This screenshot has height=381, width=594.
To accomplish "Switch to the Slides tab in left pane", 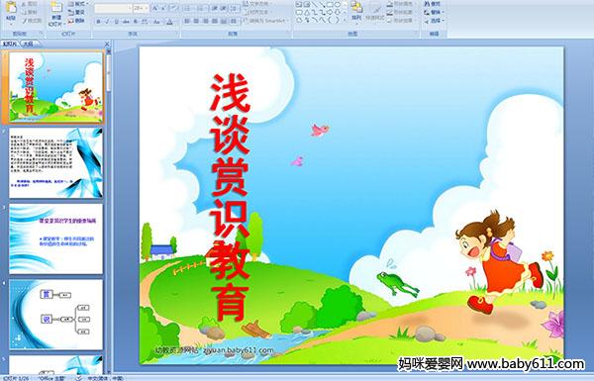I will tap(10, 44).
